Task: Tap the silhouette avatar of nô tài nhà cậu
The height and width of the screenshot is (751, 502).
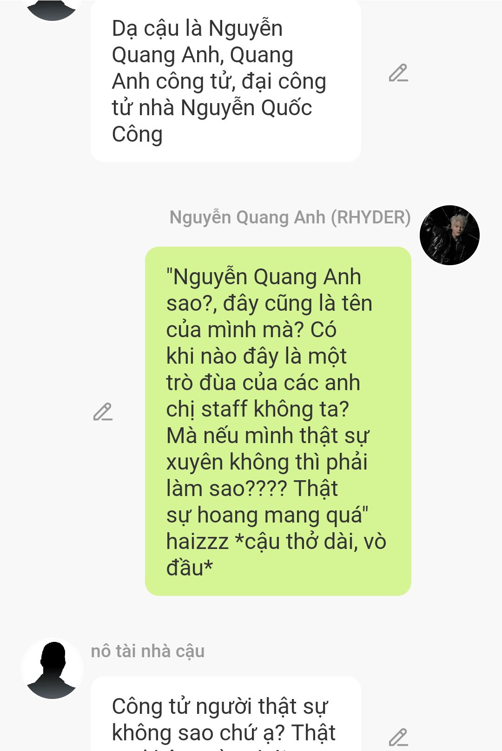Action: (52, 668)
